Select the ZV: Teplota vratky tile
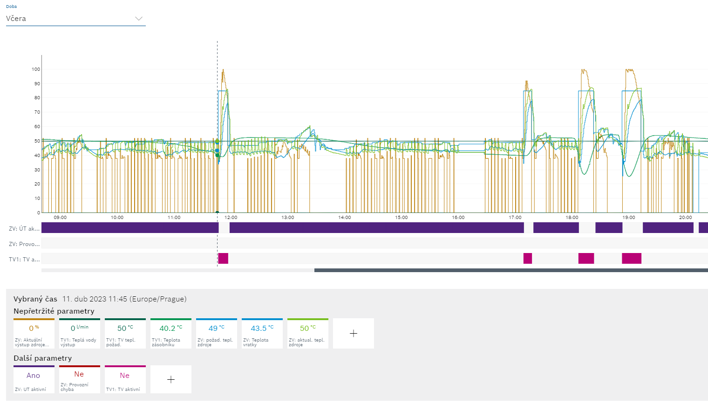Image resolution: width=708 pixels, height=411 pixels. 262,334
